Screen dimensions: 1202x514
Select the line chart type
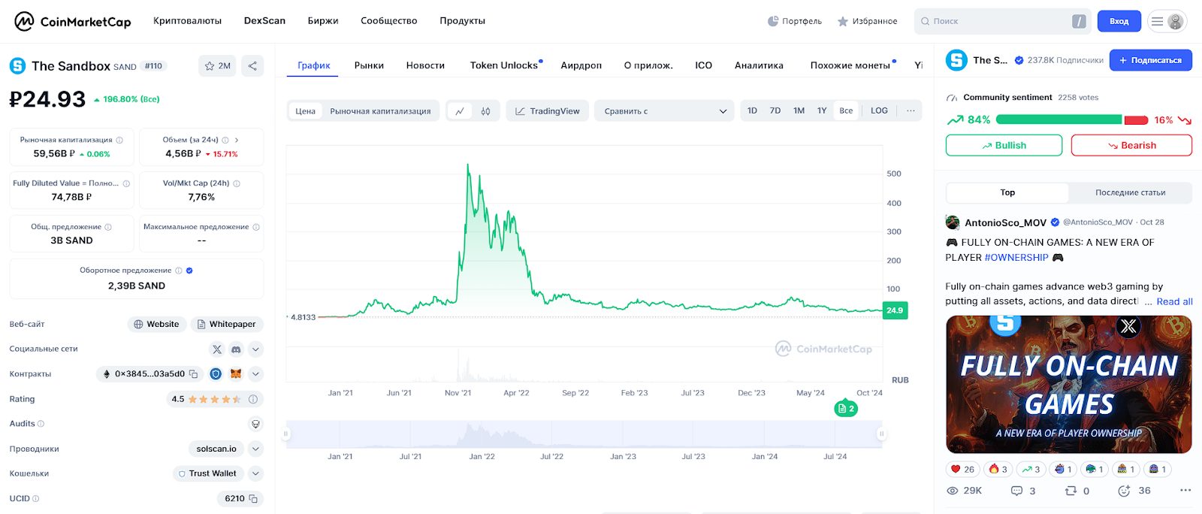[460, 111]
